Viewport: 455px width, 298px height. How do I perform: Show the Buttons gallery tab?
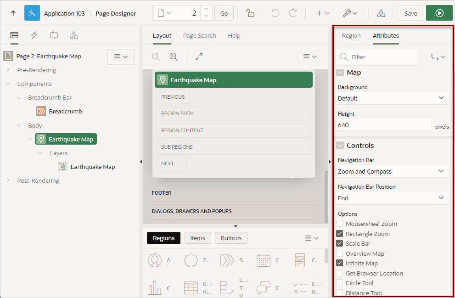click(x=231, y=238)
